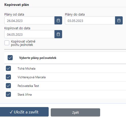Click the Uložit a zavřít button

coord(24,112)
